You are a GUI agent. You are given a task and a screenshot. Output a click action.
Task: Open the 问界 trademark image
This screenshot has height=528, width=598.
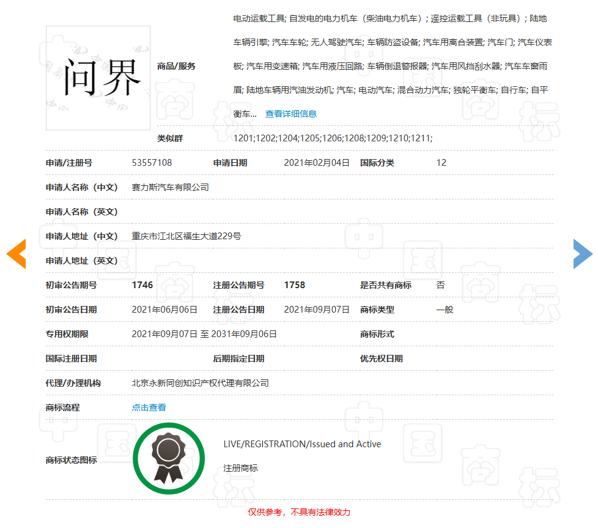coord(98,78)
